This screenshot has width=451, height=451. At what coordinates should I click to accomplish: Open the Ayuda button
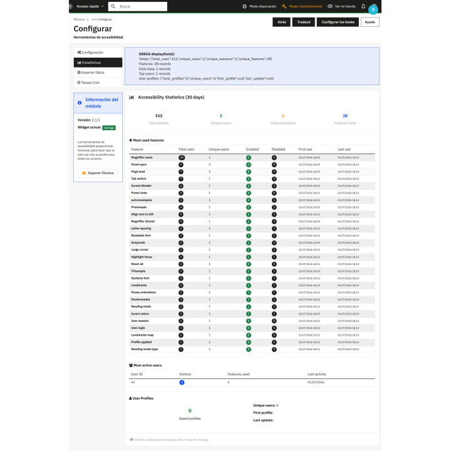(370, 22)
